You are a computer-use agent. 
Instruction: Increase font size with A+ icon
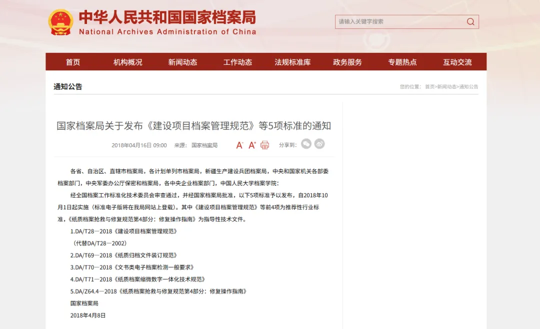[x=252, y=145]
